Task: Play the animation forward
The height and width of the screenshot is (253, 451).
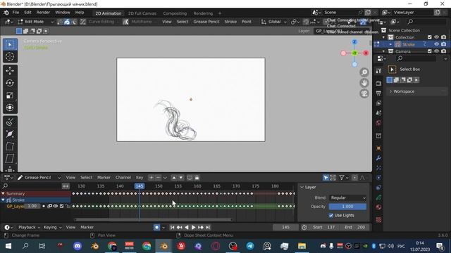Action: (x=193, y=228)
